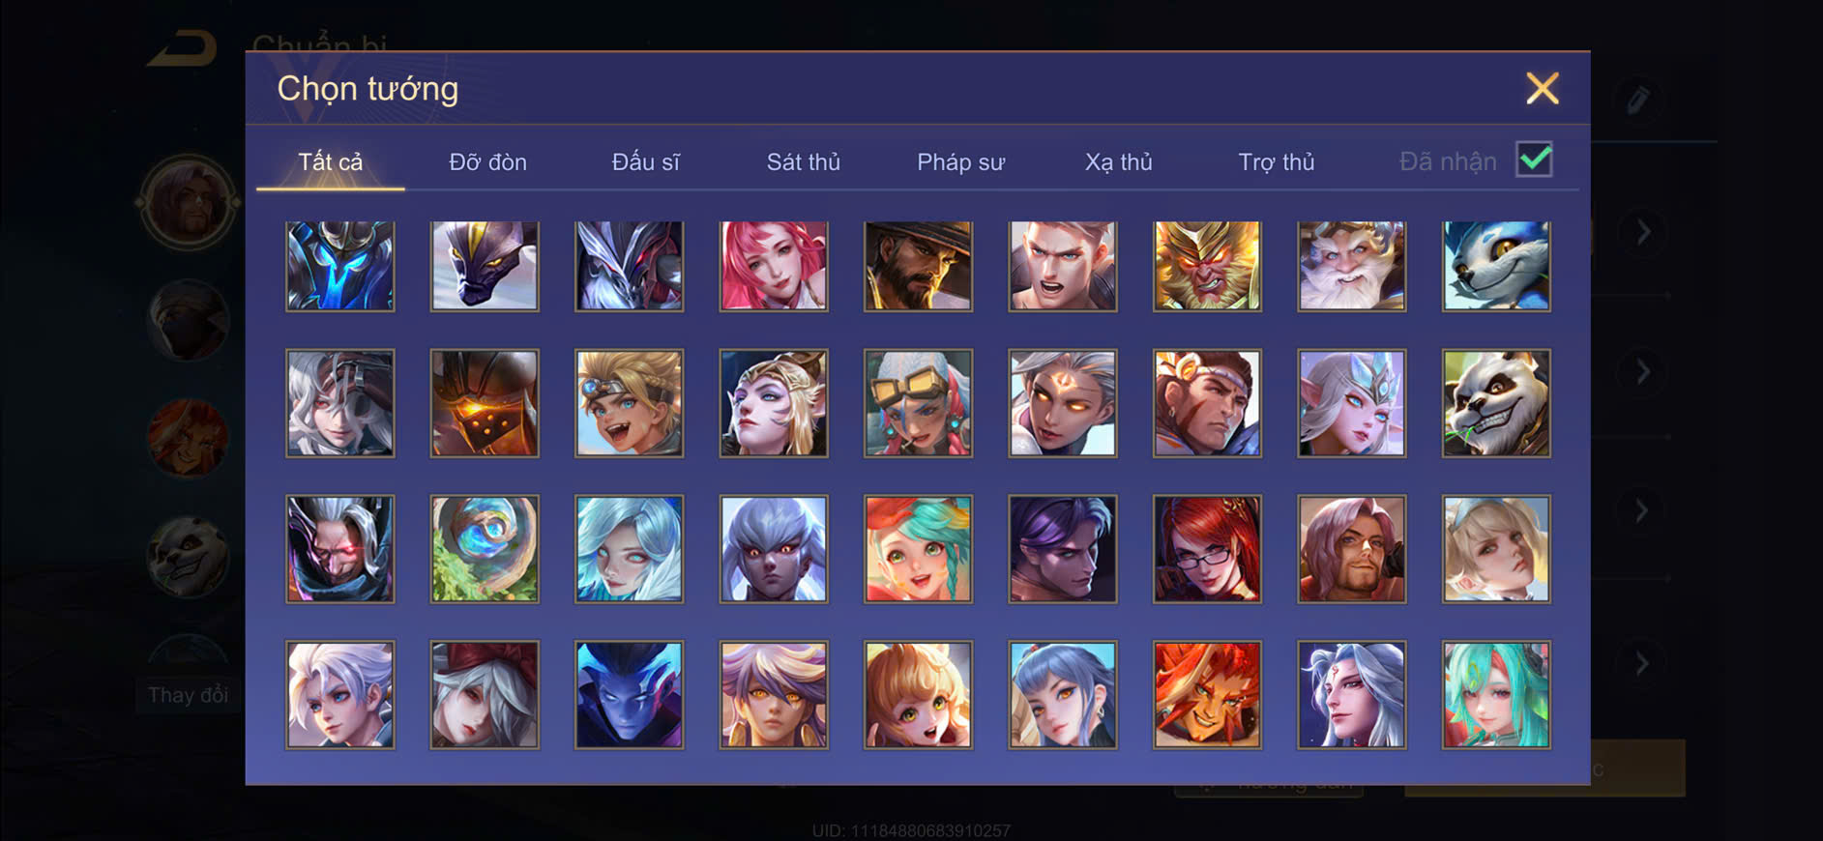Pick the fiery orange demon hero
Viewport: 1823px width, 841px height.
(x=1207, y=694)
